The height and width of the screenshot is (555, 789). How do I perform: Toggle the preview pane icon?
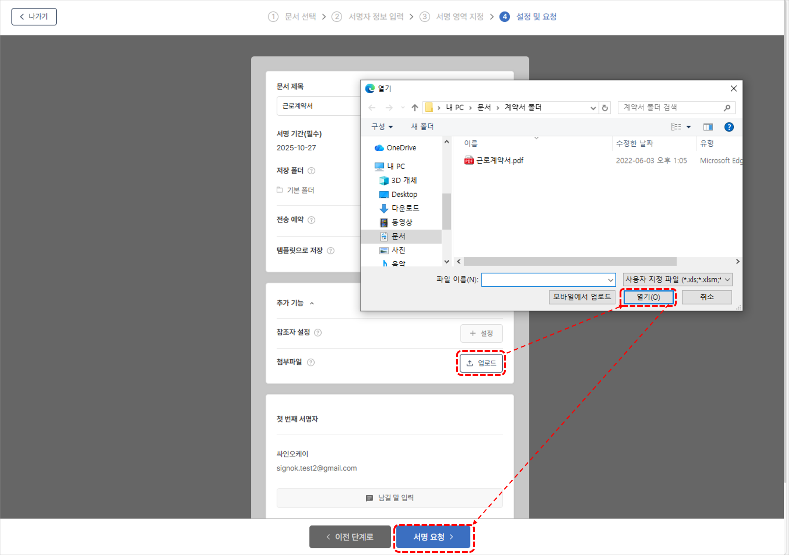[708, 127]
